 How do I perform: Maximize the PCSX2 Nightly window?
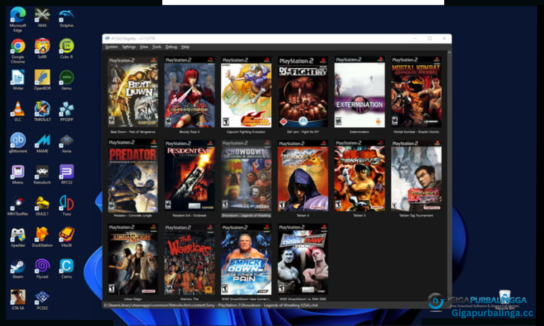(430, 39)
